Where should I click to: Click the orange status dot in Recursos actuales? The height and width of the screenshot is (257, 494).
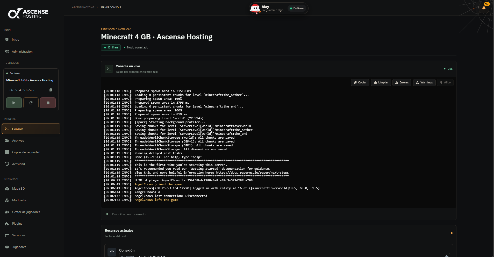pyautogui.click(x=452, y=233)
